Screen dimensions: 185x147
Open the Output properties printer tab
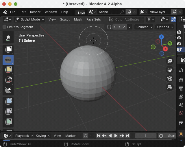coord(181,89)
